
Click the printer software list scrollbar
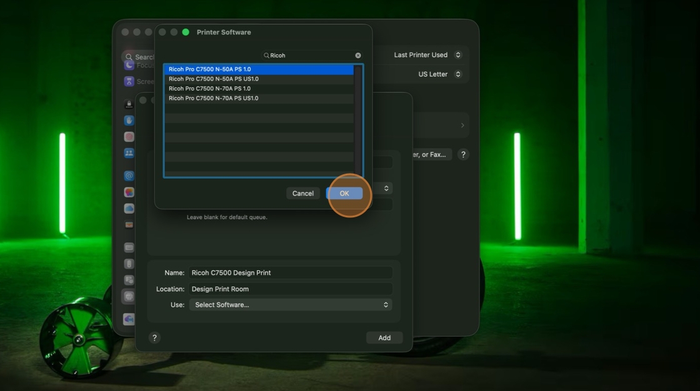(x=357, y=121)
